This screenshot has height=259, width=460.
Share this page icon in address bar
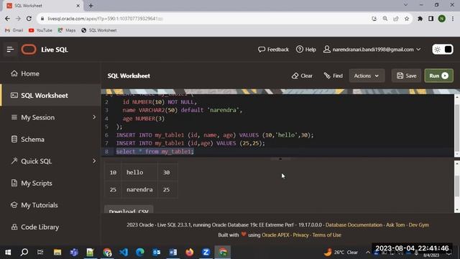click(396, 19)
